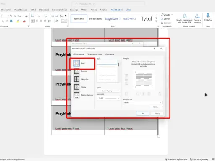Screen dimensions: 215x161
Task: Open the Aa change case dropdown
Action: coord(21,16)
